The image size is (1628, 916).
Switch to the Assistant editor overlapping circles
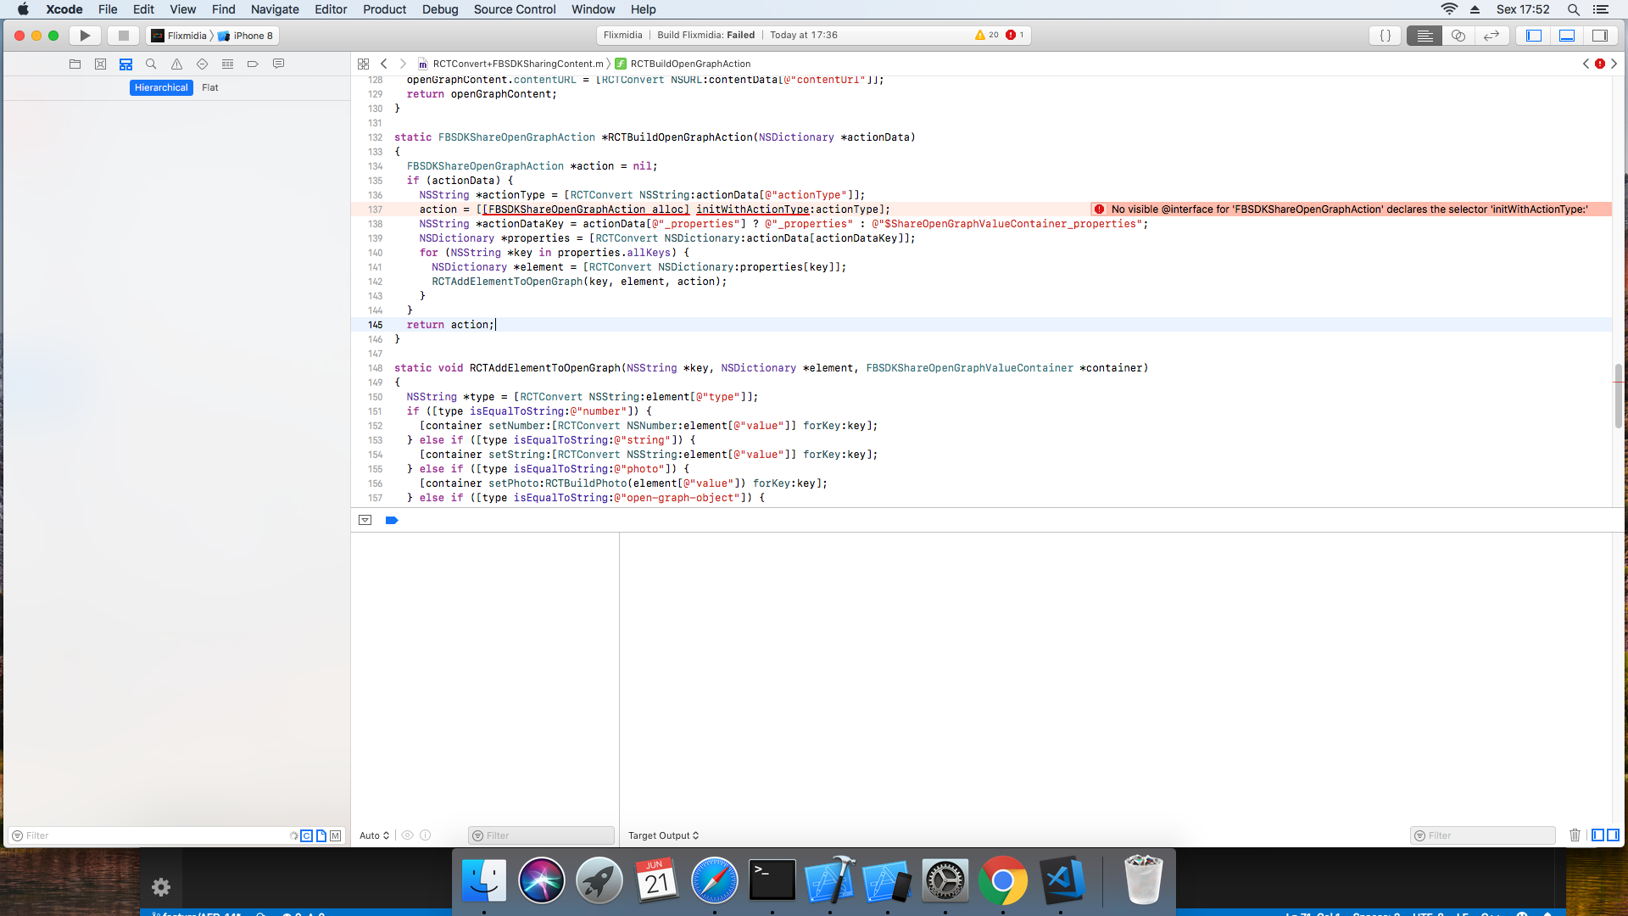(x=1458, y=36)
